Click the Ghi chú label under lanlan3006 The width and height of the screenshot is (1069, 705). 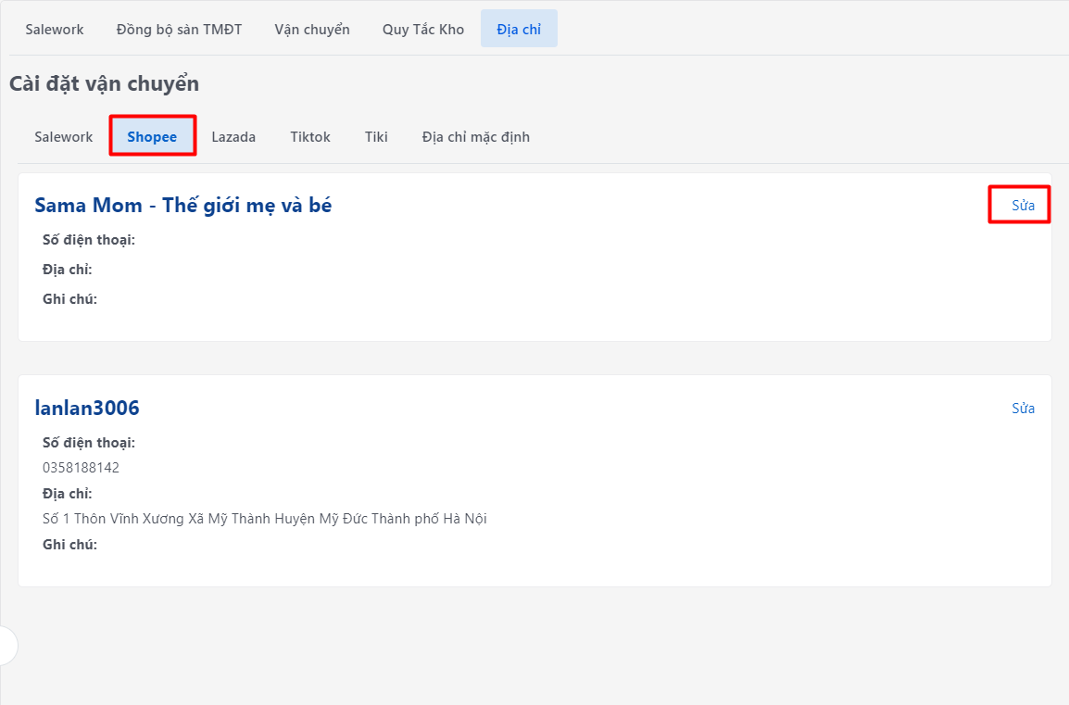click(x=69, y=545)
